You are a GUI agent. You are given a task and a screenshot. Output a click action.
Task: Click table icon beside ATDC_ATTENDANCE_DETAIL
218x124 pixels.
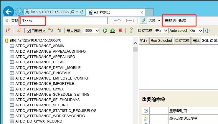[x=12, y=62]
